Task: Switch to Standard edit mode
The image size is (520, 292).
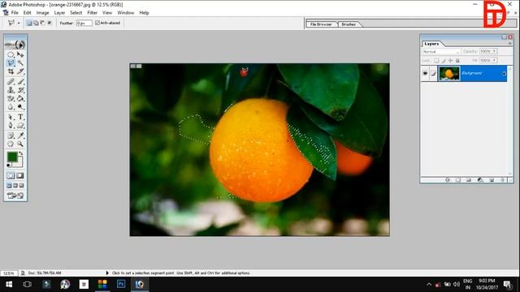Action: pyautogui.click(x=11, y=176)
